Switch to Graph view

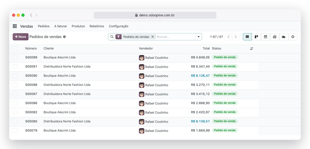[x=284, y=37]
